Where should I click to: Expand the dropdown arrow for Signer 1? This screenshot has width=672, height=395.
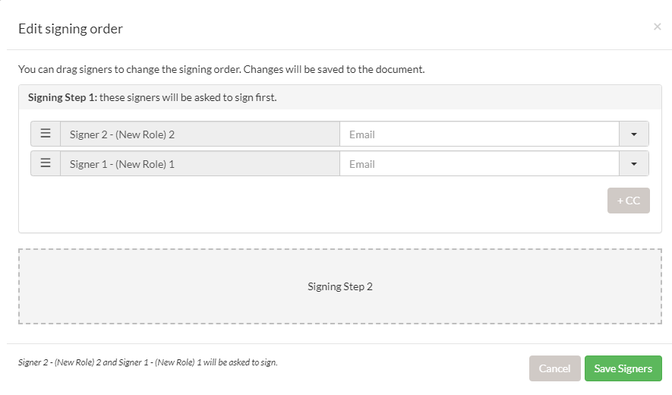(x=634, y=163)
